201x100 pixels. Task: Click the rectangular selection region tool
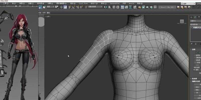(x=40, y=7)
